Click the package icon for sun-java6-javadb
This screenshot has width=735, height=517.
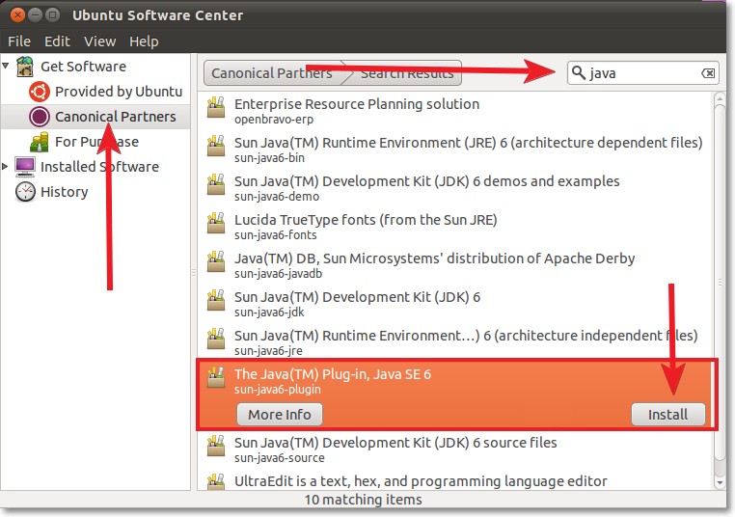pos(216,261)
